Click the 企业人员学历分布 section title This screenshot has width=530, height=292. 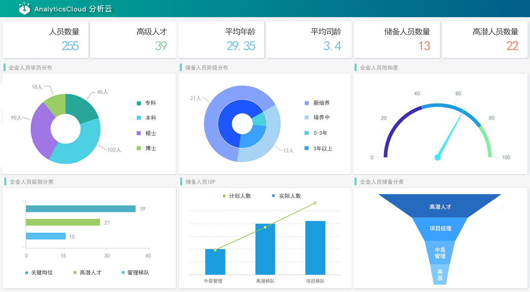tap(30, 68)
